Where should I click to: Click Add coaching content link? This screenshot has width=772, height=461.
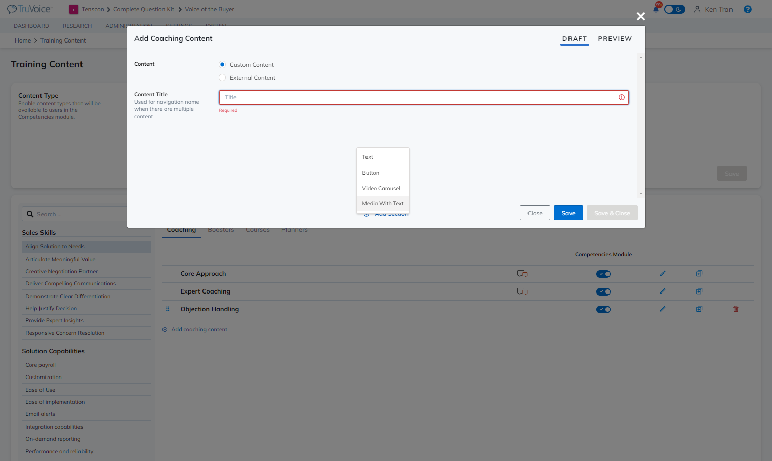(195, 330)
